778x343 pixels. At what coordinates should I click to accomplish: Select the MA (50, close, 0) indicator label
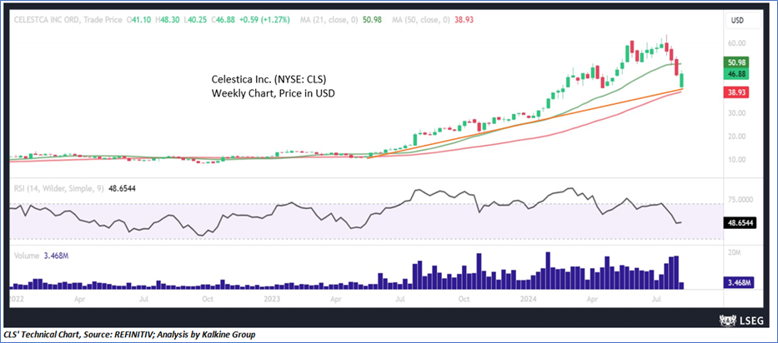pos(422,20)
